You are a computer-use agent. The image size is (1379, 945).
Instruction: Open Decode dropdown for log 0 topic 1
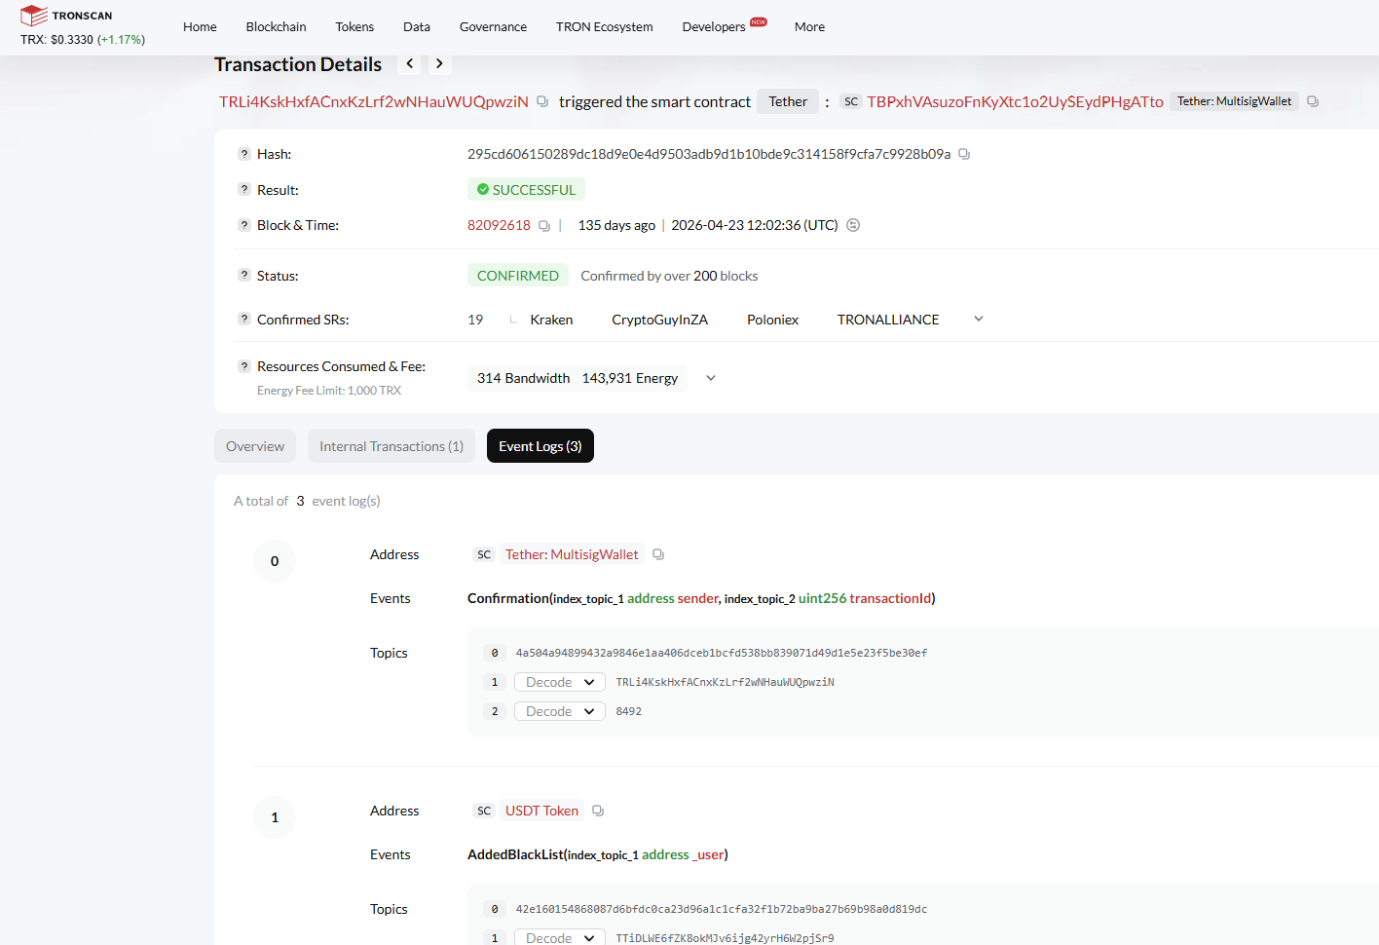[x=560, y=682]
